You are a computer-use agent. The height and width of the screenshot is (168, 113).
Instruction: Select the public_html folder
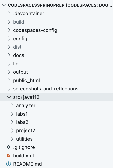56,80
